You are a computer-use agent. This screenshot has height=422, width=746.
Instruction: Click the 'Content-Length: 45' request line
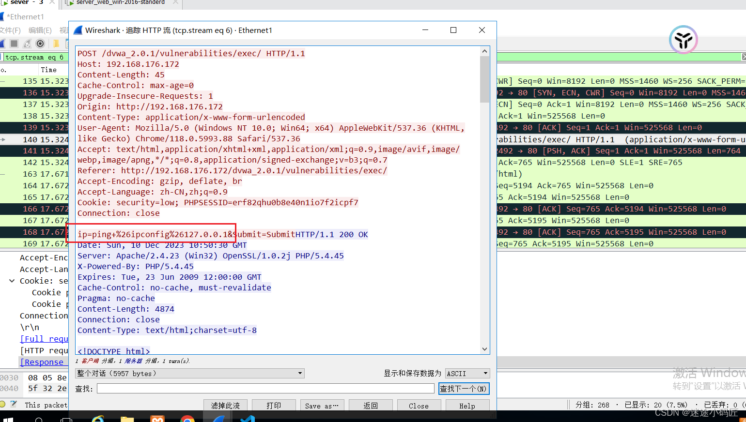pos(121,75)
